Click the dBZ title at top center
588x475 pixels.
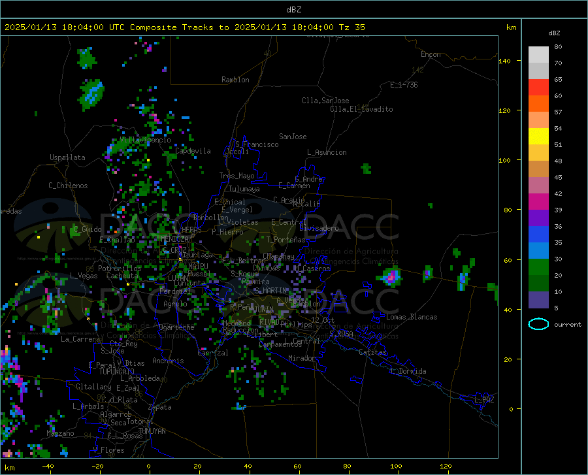click(x=293, y=10)
